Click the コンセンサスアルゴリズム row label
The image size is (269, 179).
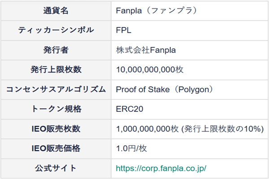(x=56, y=89)
